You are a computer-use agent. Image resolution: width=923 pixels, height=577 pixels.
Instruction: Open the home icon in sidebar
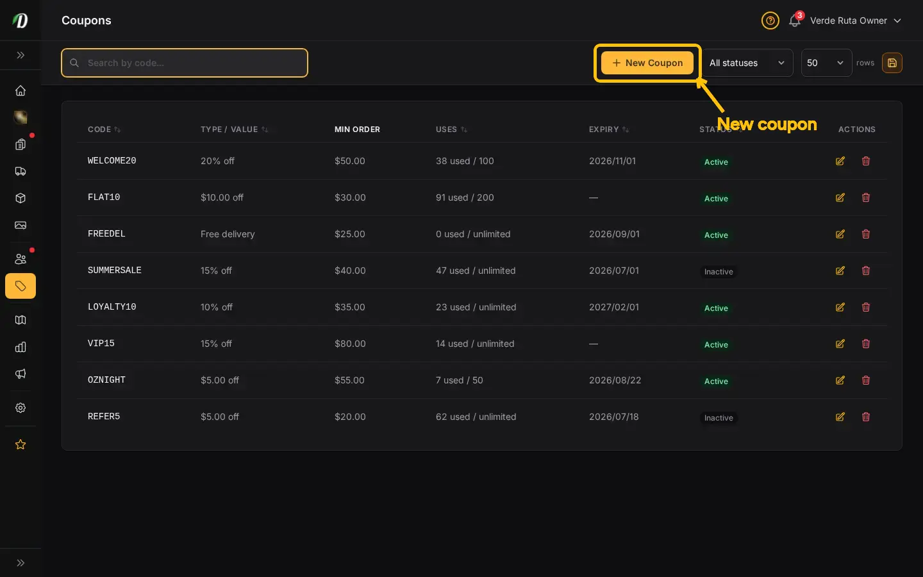pyautogui.click(x=21, y=90)
